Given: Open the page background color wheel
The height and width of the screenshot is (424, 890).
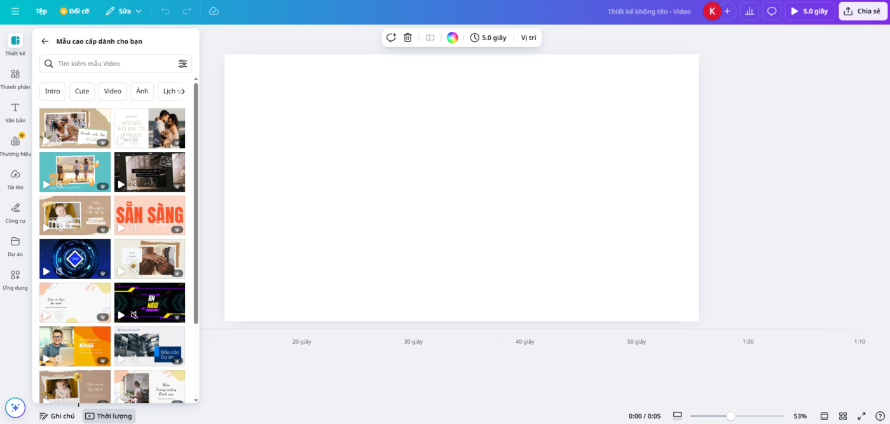Looking at the screenshot, I should pos(452,38).
